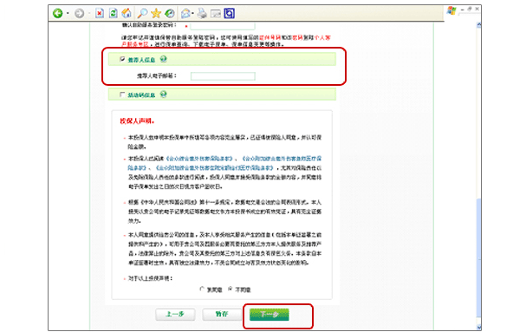513x332 pixels.
Task: Go back with the green arrow
Action: [58, 13]
